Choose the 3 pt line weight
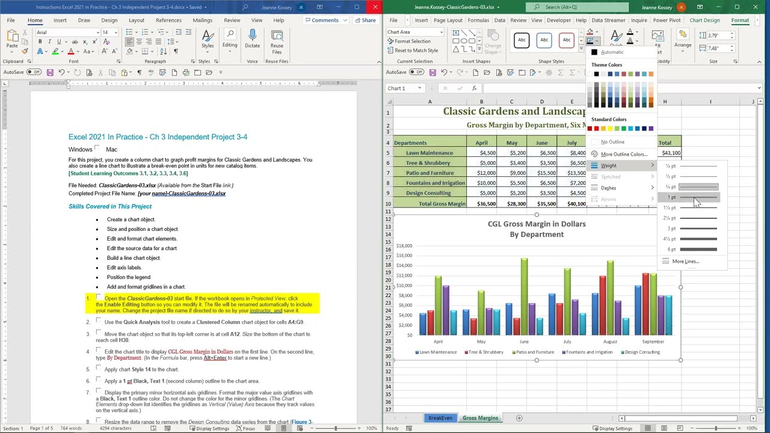This screenshot has height=433, width=770. (692, 229)
